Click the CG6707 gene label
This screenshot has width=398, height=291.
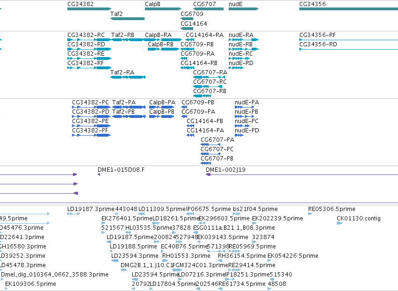[x=204, y=4]
